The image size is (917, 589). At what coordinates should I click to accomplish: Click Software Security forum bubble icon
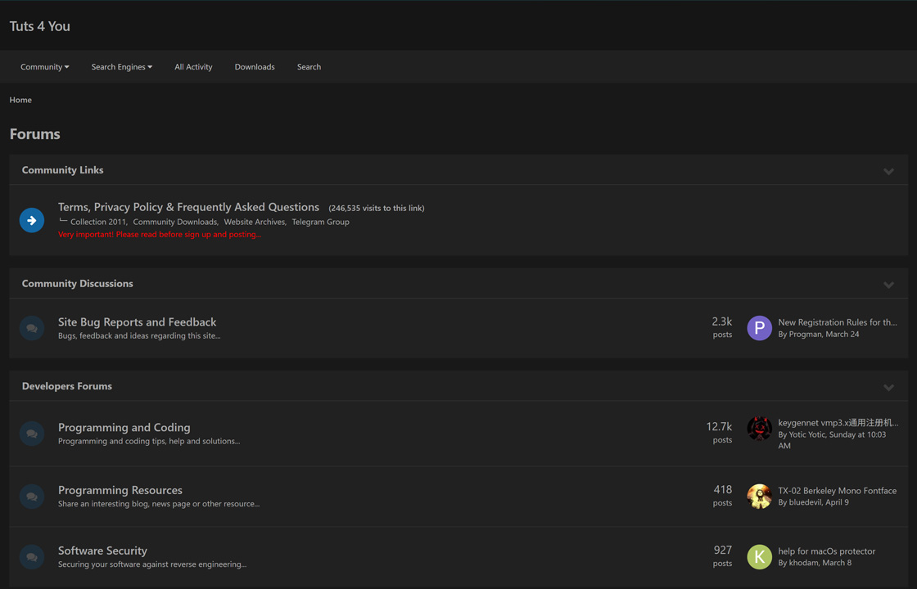pyautogui.click(x=32, y=557)
